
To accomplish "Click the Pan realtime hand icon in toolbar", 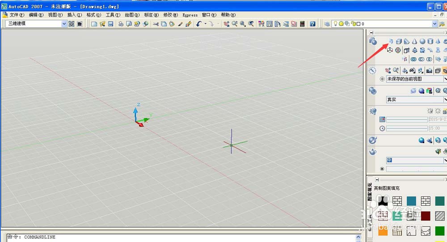I will click(226, 24).
